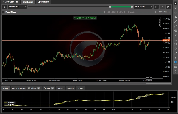The width and height of the screenshot is (178, 114).
Task: Choose the Andrews pitchfork tool
Action: 176,35
